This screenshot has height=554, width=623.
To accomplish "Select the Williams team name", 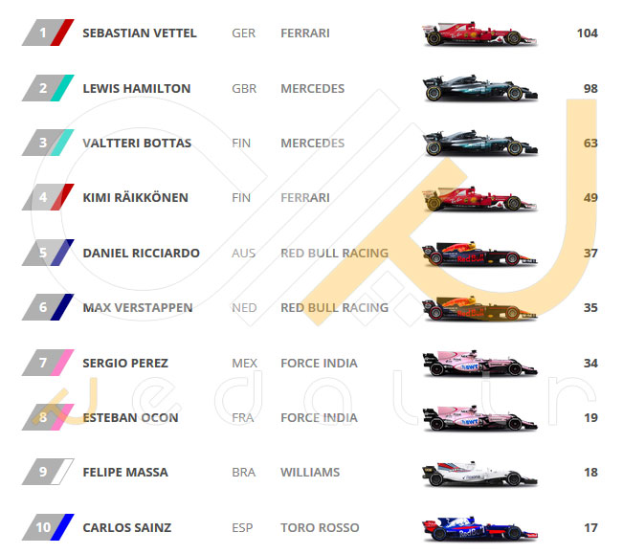I will pos(310,472).
